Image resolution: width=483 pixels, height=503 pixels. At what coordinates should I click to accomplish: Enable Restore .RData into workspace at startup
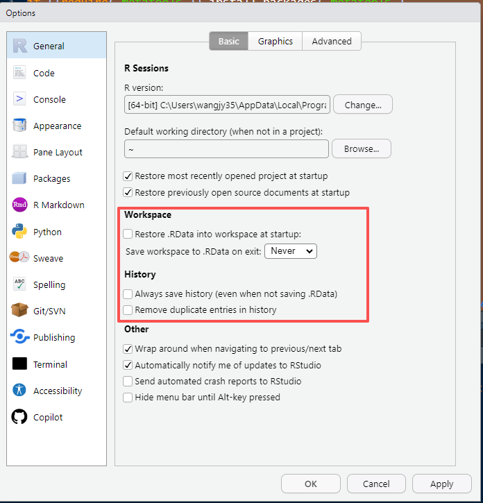coord(128,235)
